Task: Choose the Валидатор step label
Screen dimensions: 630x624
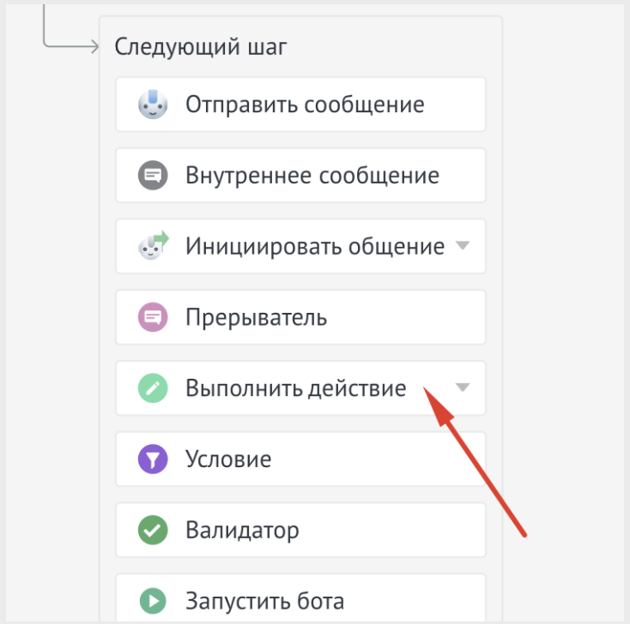Action: (x=242, y=531)
